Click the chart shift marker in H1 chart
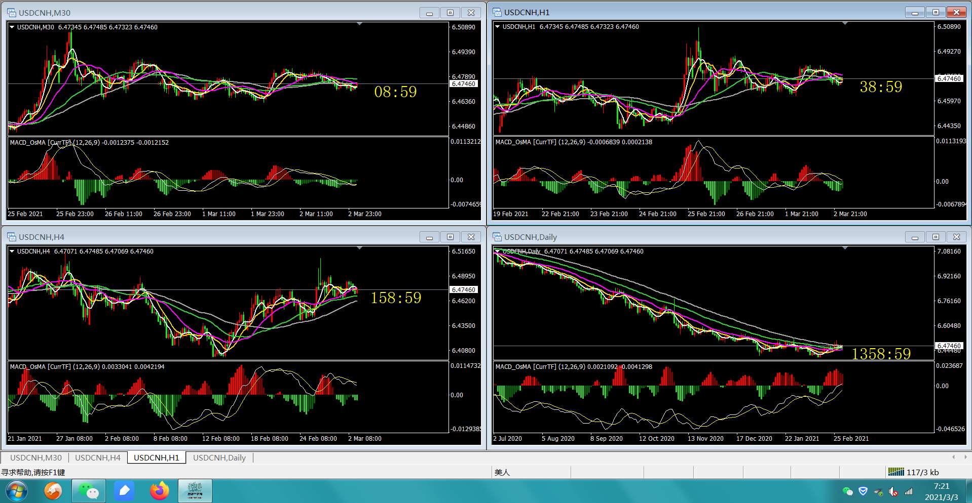972x503 pixels. 845,23
